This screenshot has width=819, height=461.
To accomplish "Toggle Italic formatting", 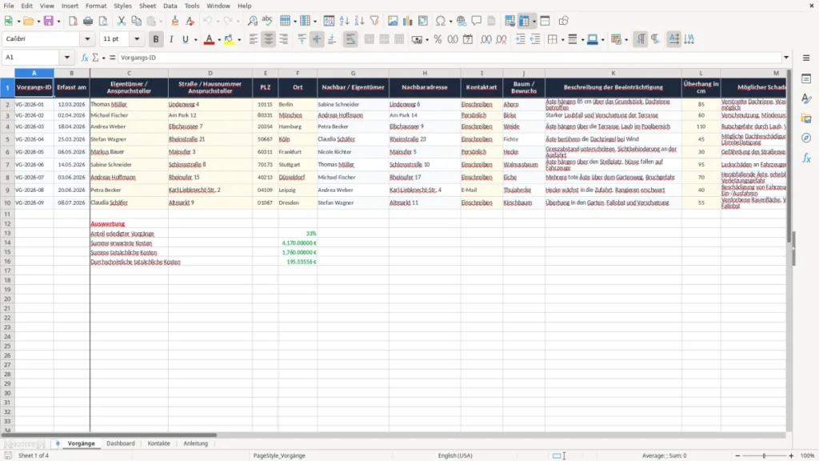I will (x=171, y=39).
